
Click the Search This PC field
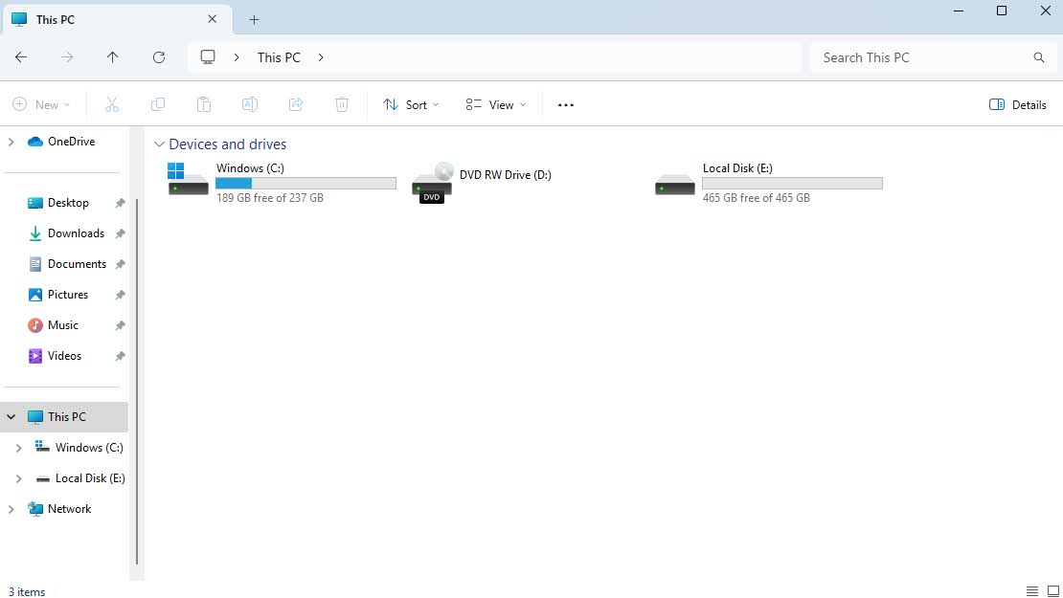(919, 57)
